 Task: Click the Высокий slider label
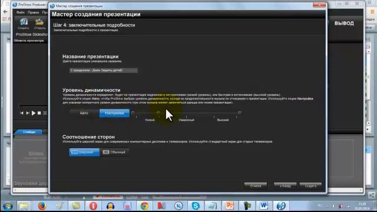[x=223, y=120]
